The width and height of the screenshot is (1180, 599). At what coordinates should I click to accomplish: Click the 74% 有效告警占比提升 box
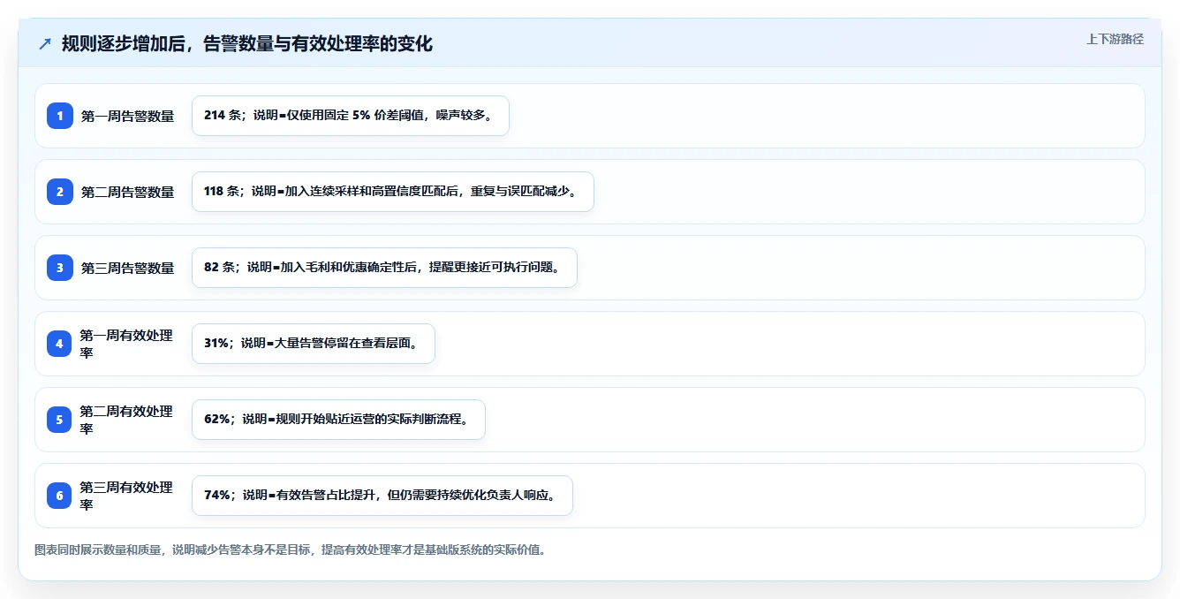click(382, 496)
